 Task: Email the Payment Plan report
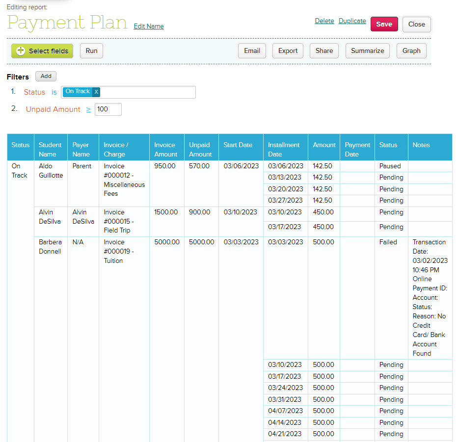pos(252,51)
